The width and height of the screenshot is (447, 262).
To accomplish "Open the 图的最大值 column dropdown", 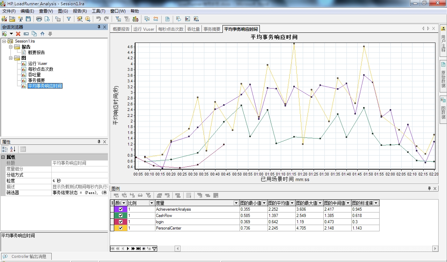I will point(320,203).
